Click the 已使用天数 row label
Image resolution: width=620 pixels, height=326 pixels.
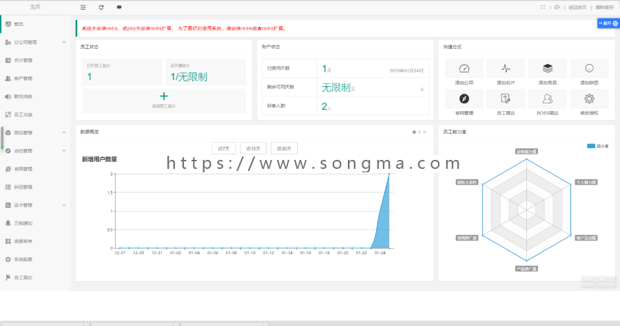coord(278,68)
